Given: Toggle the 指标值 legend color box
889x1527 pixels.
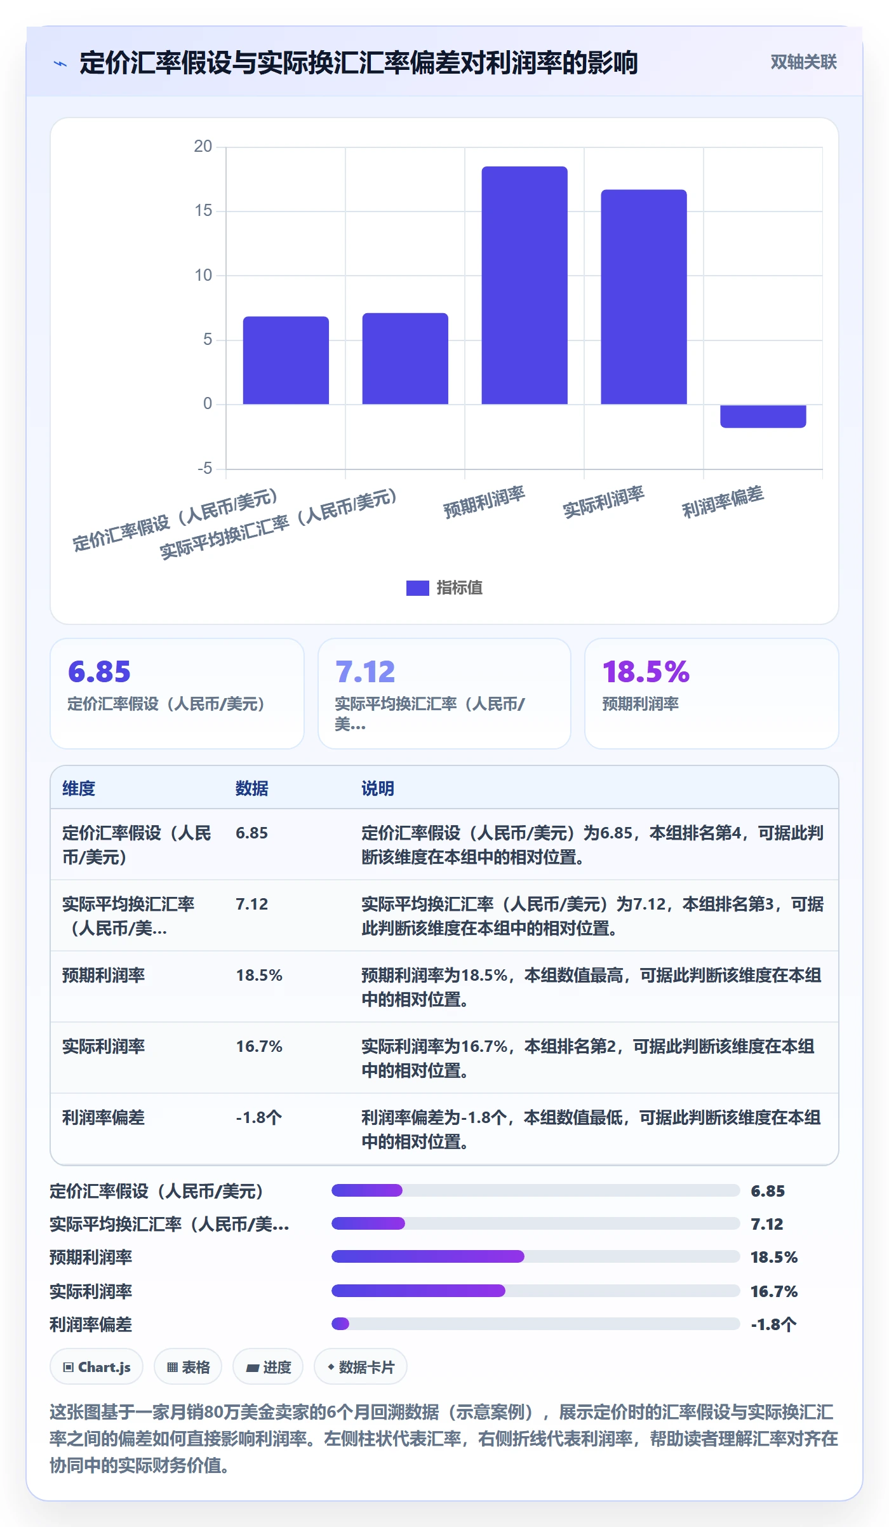Looking at the screenshot, I should tap(417, 588).
